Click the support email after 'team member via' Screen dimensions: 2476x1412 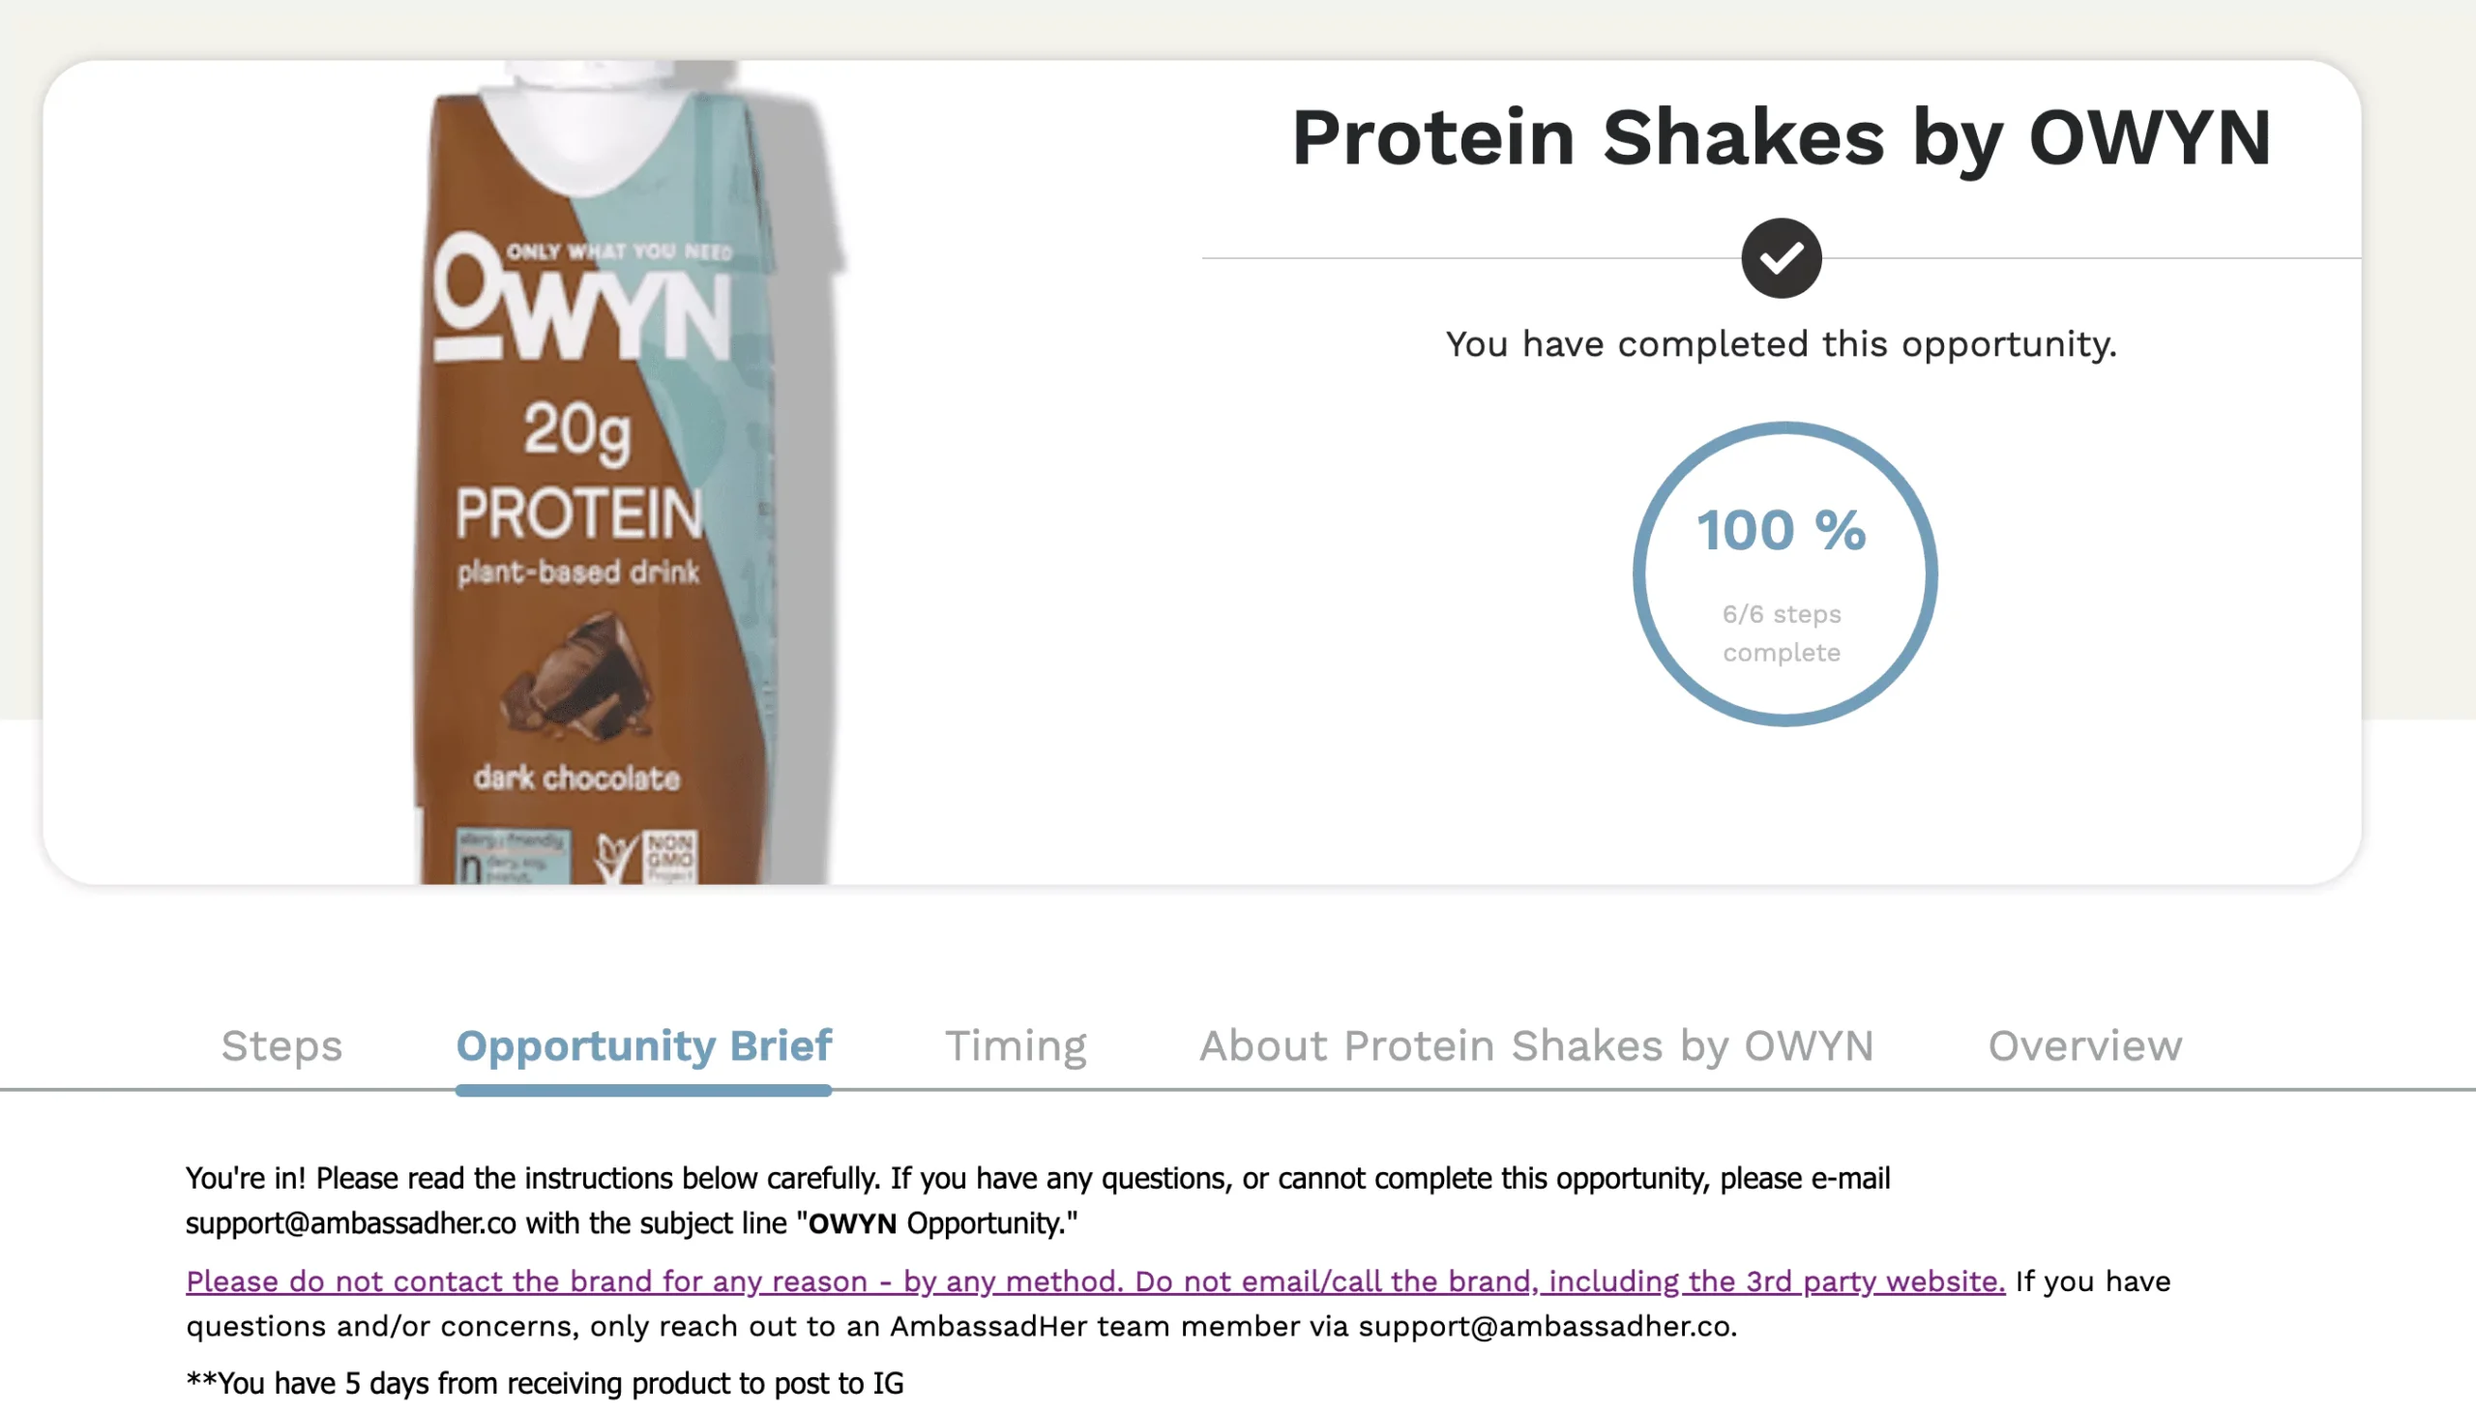(x=1545, y=1326)
